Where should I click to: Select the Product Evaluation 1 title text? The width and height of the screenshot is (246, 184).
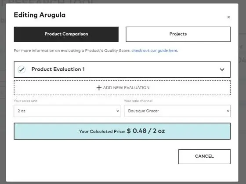(58, 69)
